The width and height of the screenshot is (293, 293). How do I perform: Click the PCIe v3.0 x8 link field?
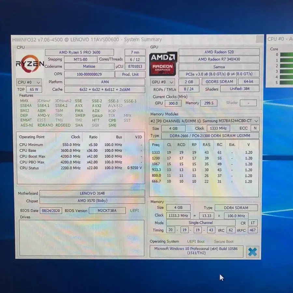coord(219,74)
